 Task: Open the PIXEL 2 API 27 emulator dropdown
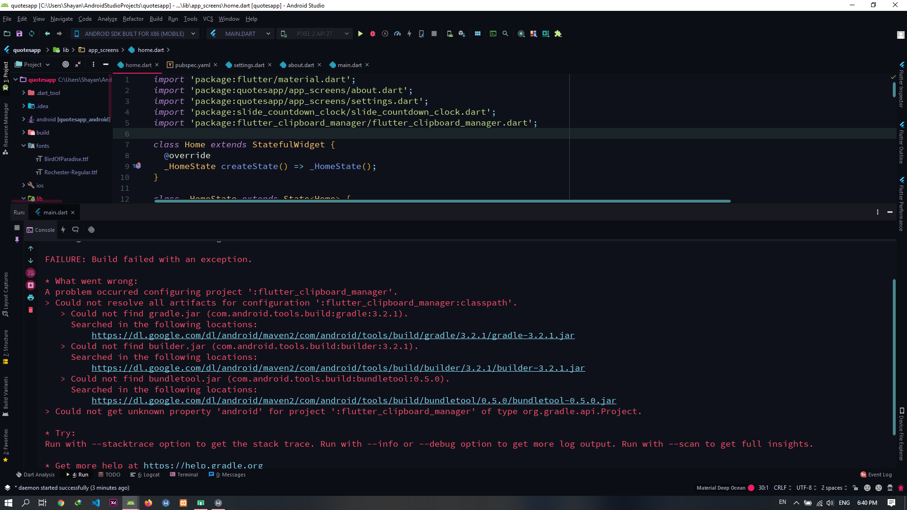(x=315, y=34)
